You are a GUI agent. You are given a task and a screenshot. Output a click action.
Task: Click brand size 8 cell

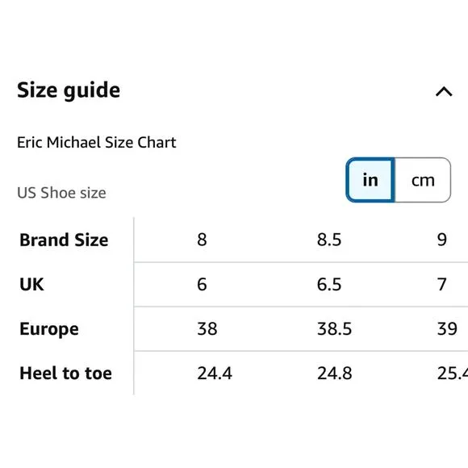[x=202, y=240]
